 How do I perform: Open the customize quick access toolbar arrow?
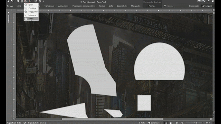coord(44,1)
